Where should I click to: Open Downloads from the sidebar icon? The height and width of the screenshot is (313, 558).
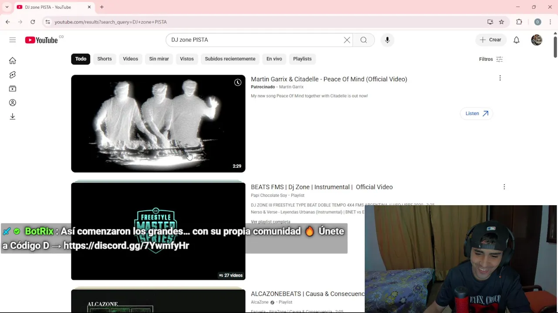click(x=13, y=117)
